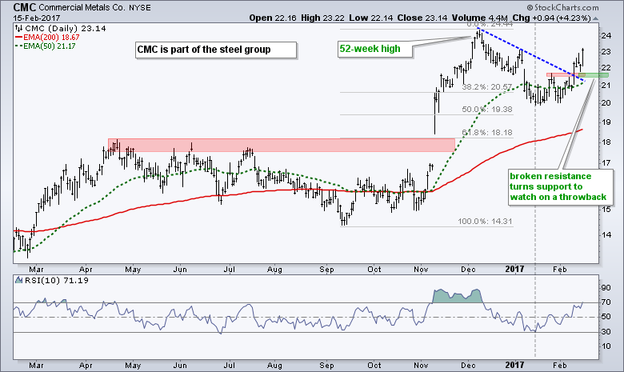Click the Sep label on the price chart axis
This screenshot has width=624, height=372.
click(x=326, y=270)
